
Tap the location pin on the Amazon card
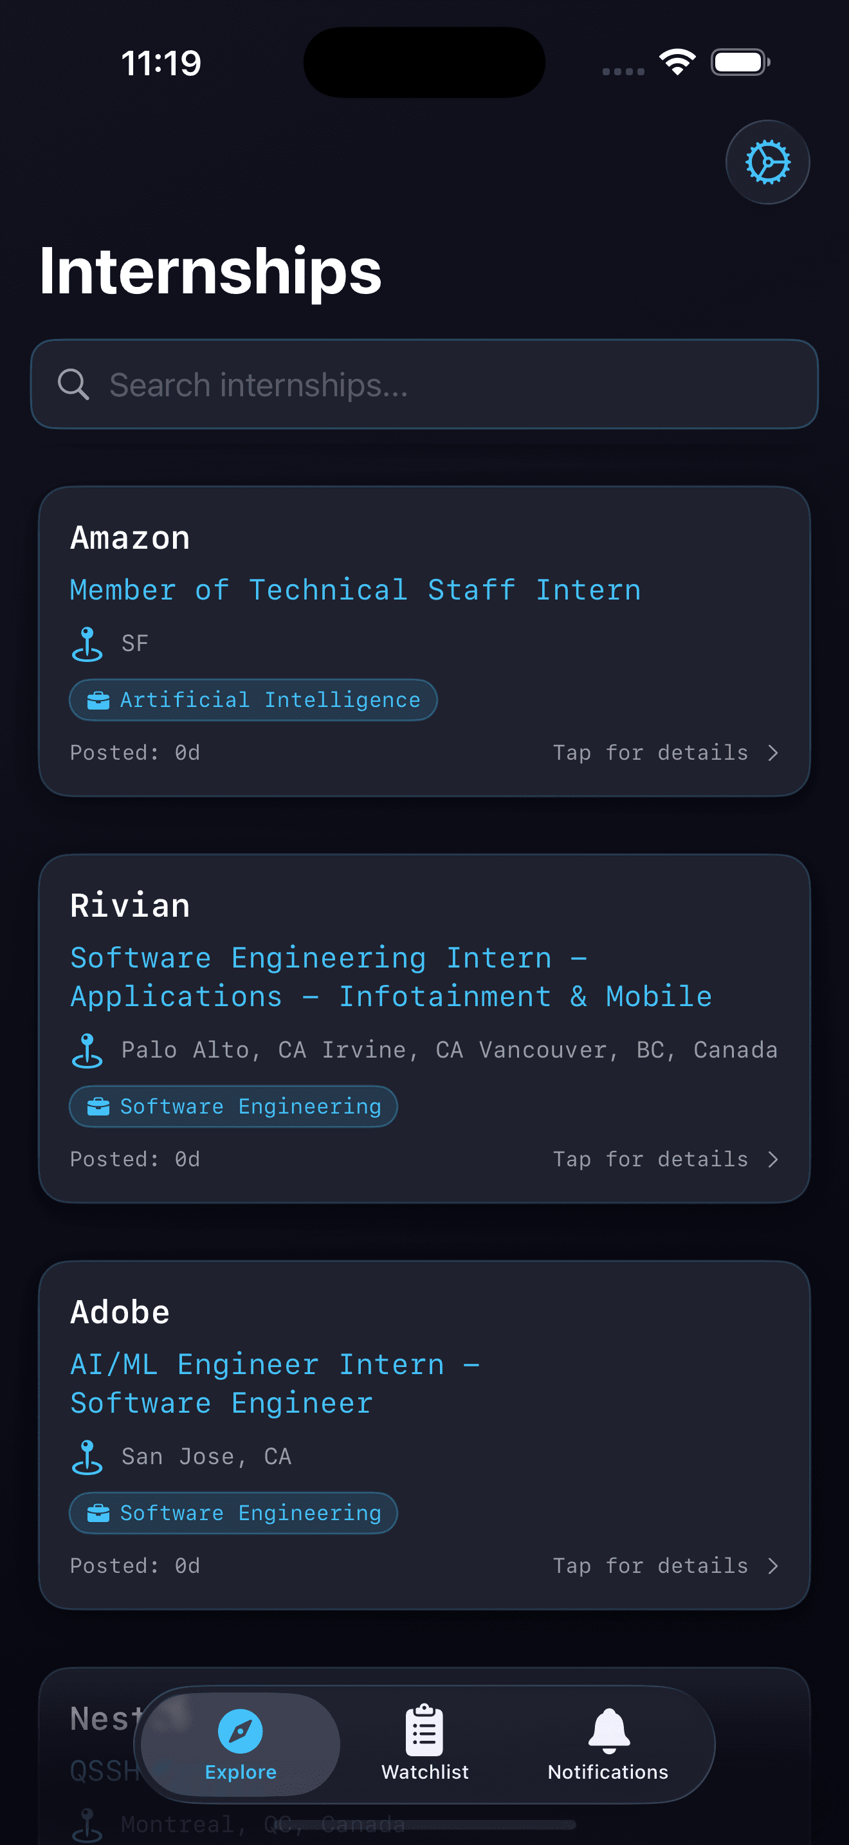[87, 643]
